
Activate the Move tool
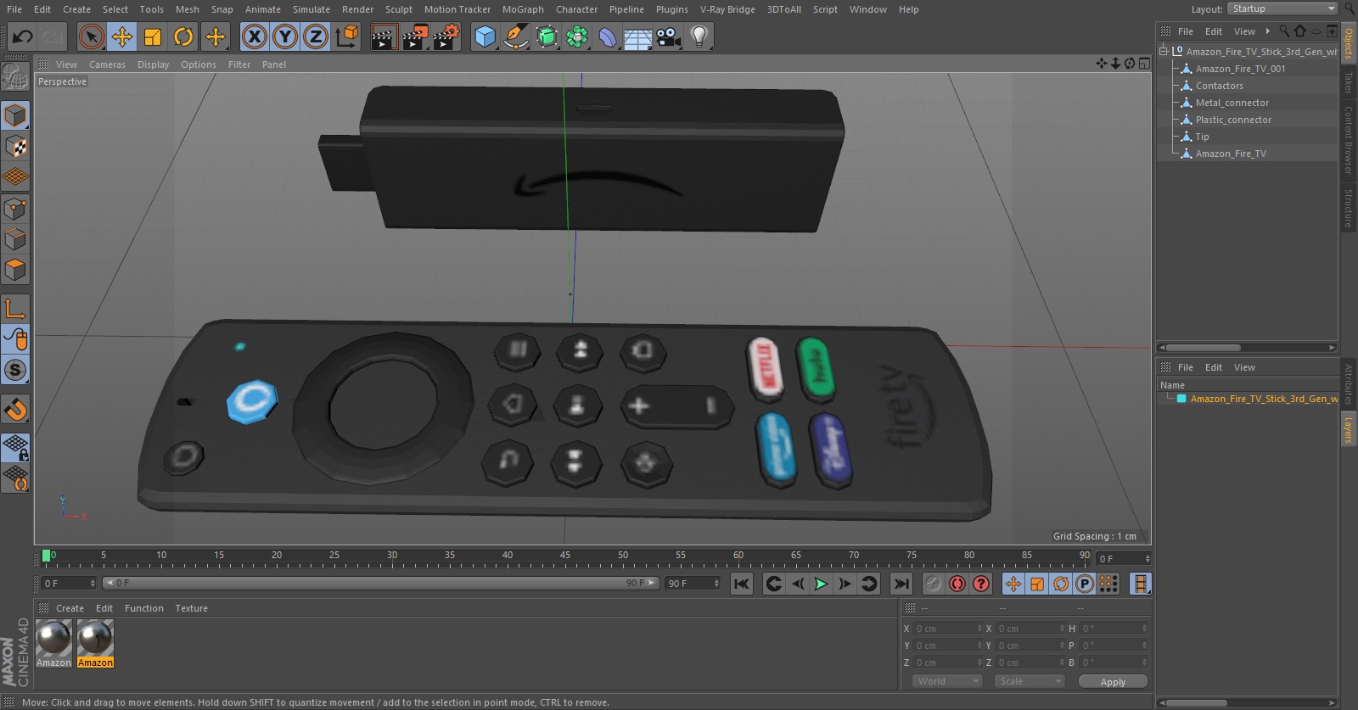122,36
